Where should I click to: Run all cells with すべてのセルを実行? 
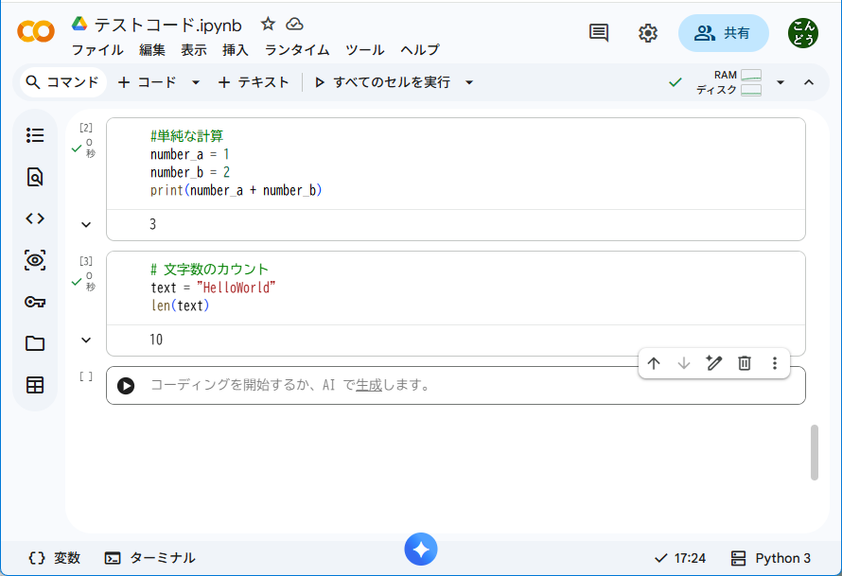[383, 82]
